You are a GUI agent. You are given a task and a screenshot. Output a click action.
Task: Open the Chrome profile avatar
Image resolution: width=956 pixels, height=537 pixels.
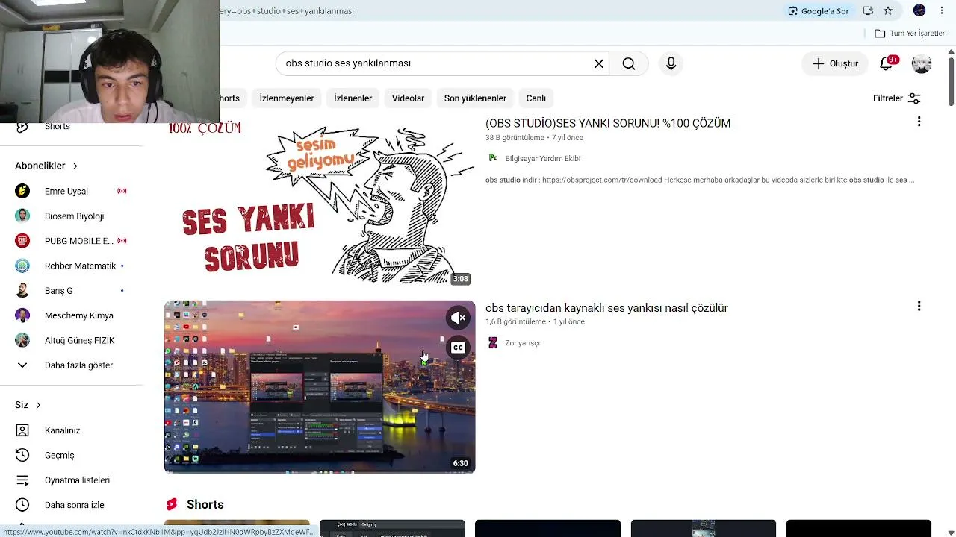pos(919,10)
